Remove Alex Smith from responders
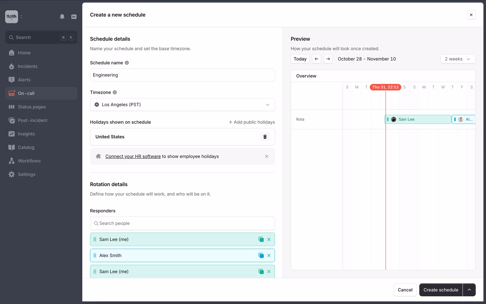This screenshot has height=304, width=486. pos(269,255)
